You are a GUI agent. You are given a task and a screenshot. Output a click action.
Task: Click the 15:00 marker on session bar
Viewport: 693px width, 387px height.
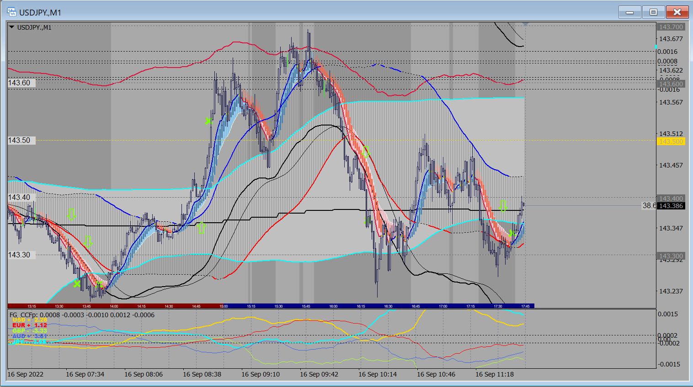224,306
